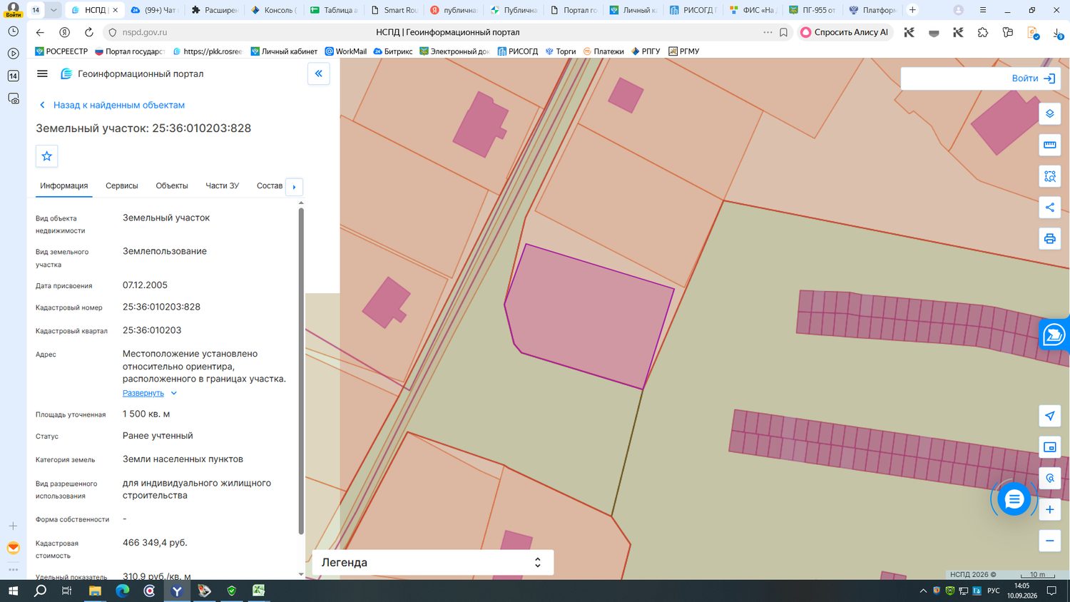Share the map view
Image resolution: width=1070 pixels, height=602 pixels.
pos(1049,208)
